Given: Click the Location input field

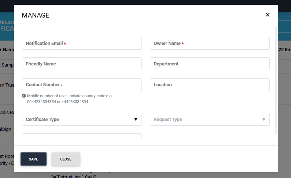Looking at the screenshot, I should (x=210, y=84).
